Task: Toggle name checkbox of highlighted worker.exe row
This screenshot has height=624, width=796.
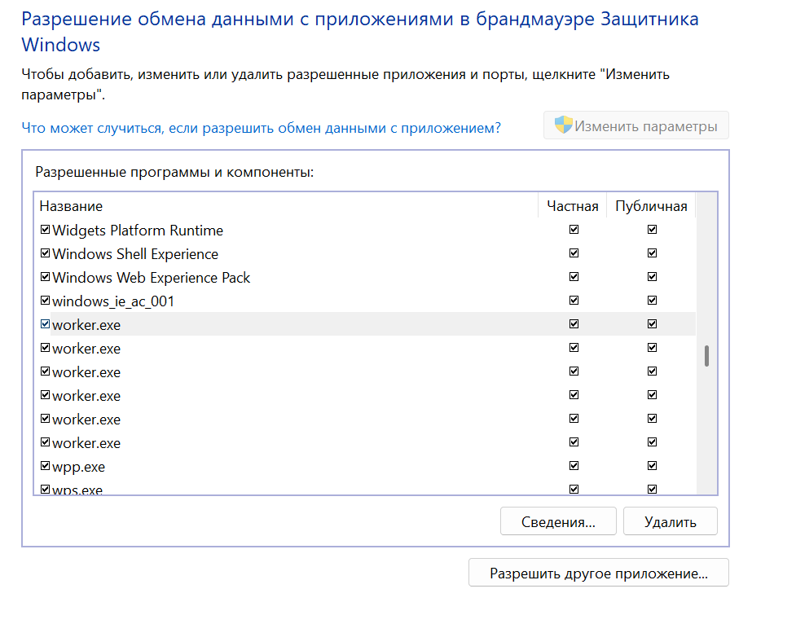Action: [x=45, y=324]
